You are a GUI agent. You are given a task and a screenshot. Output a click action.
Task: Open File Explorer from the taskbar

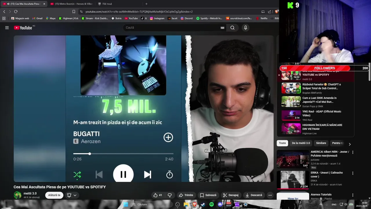pos(186,204)
